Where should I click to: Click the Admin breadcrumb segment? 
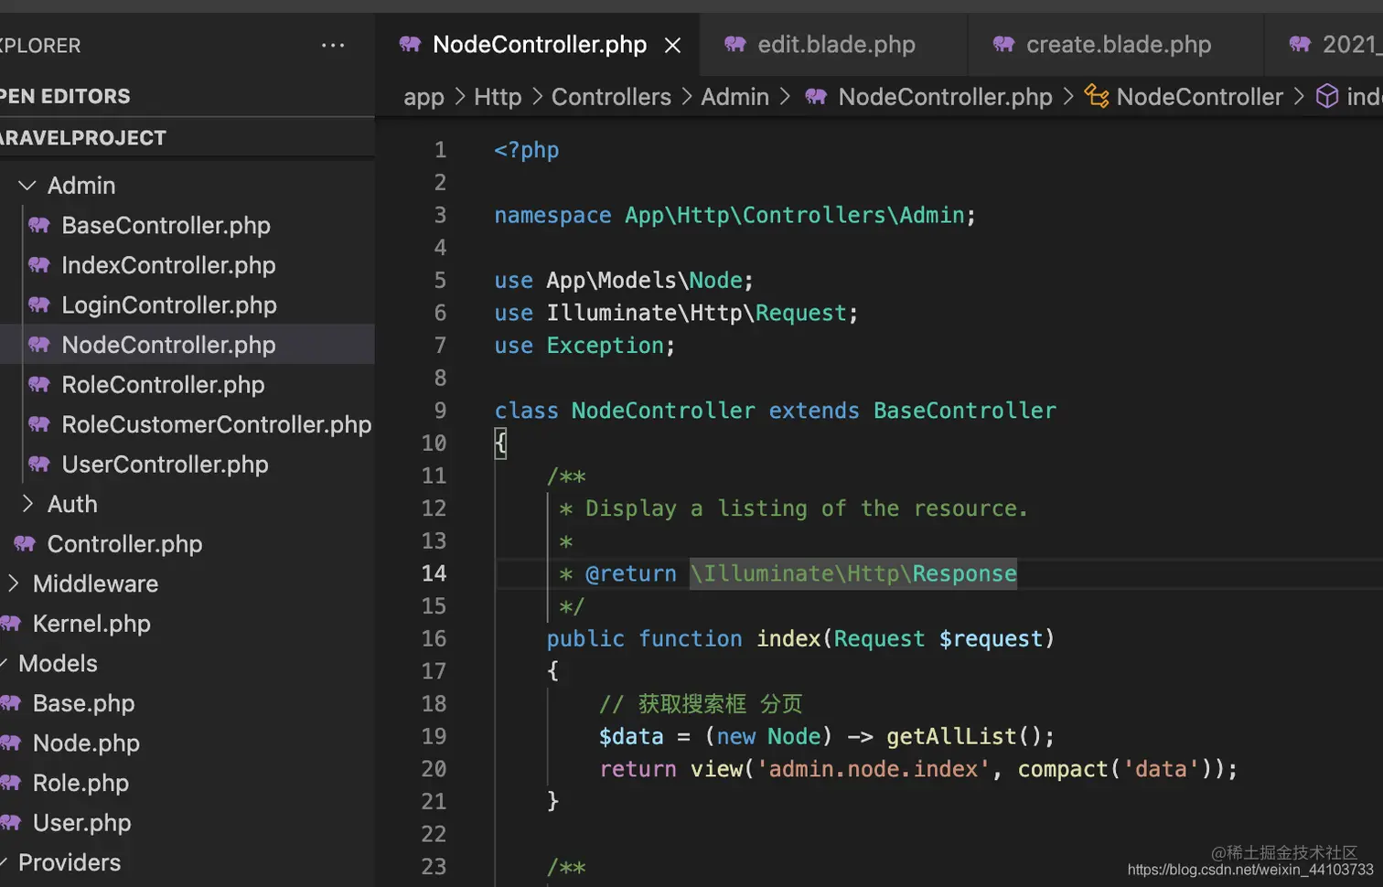(x=734, y=97)
